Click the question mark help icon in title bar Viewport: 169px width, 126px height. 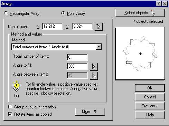(x=159, y=4)
